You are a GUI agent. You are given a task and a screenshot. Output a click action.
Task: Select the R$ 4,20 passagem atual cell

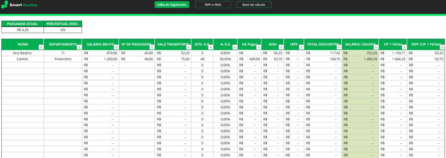[23, 30]
